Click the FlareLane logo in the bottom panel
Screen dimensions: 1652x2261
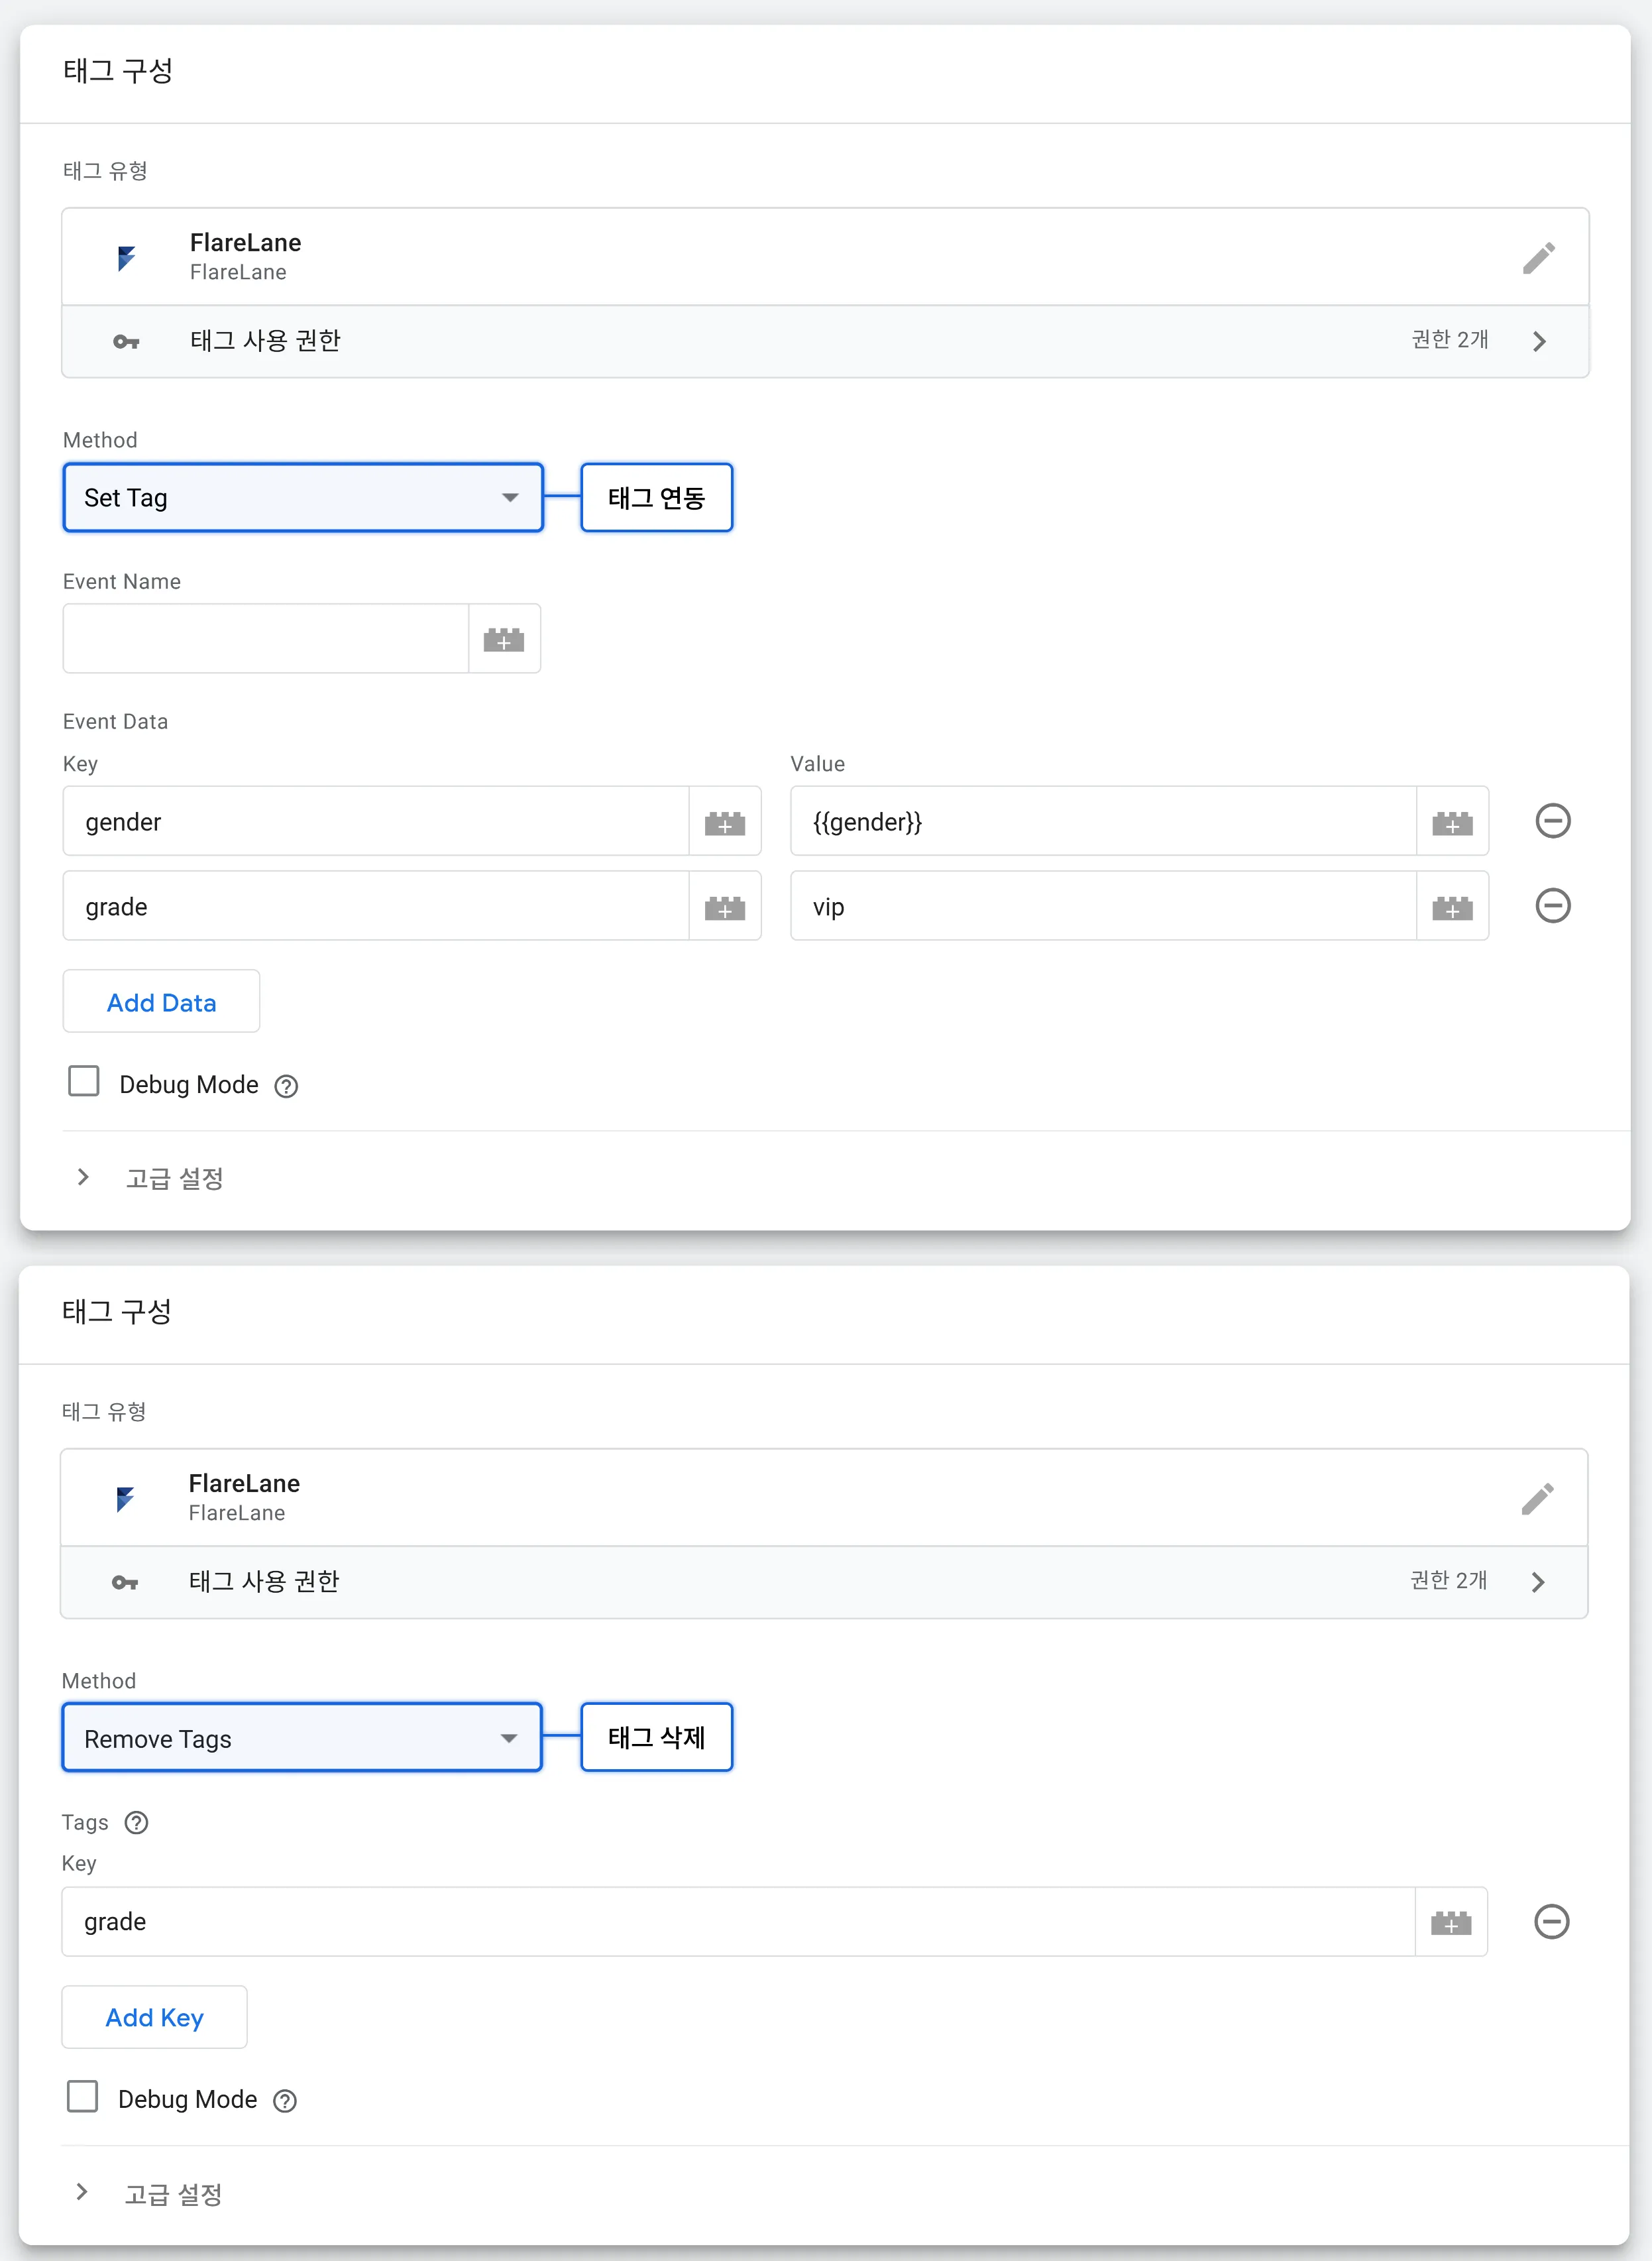point(125,1499)
